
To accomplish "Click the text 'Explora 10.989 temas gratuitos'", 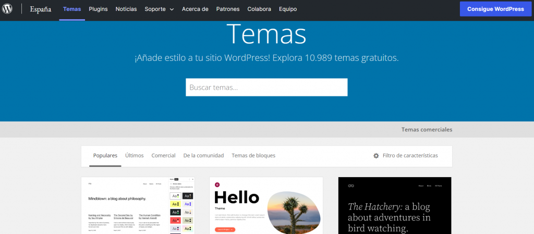I will click(335, 58).
